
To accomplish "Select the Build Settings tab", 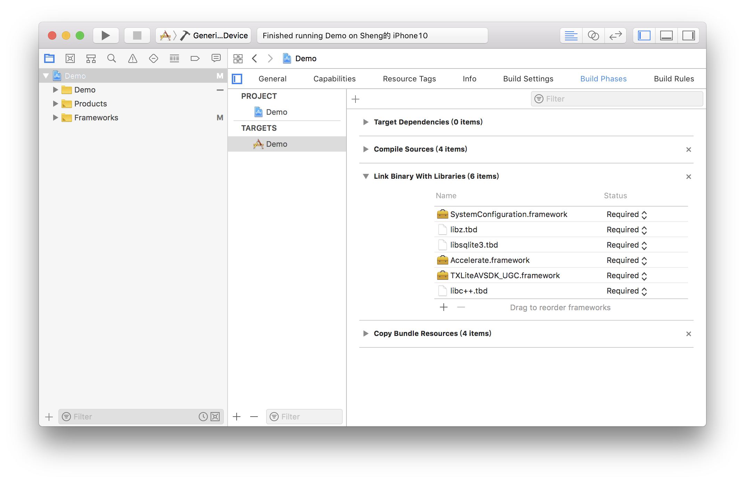I will 527,79.
